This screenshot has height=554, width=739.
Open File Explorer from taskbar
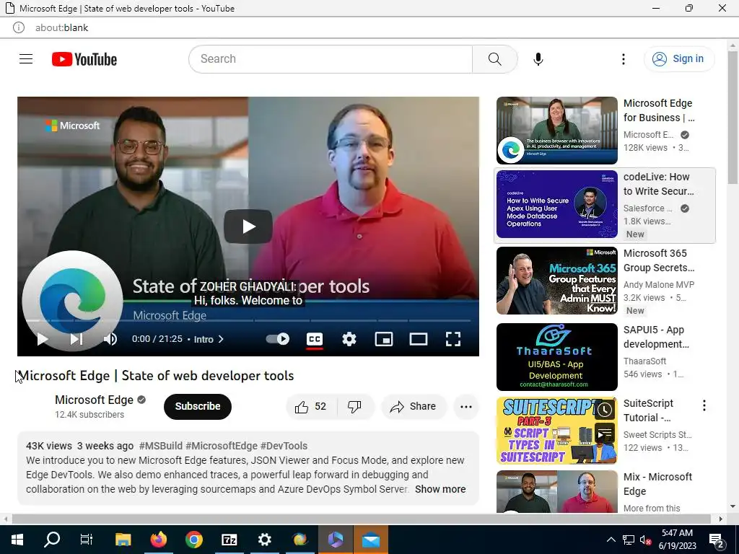click(123, 540)
